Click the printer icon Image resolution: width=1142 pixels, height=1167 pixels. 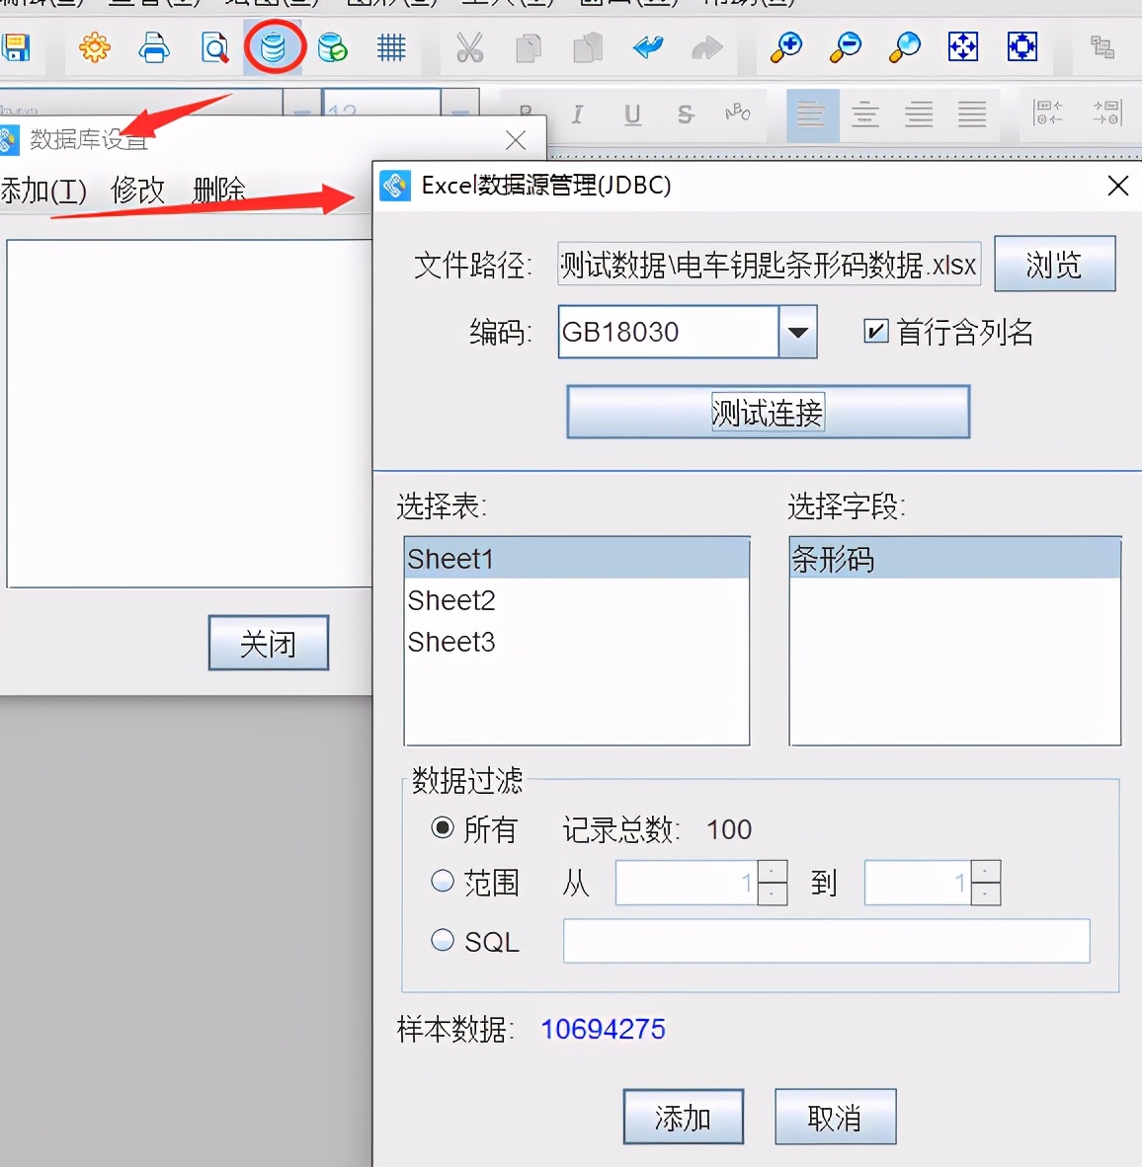(x=154, y=47)
